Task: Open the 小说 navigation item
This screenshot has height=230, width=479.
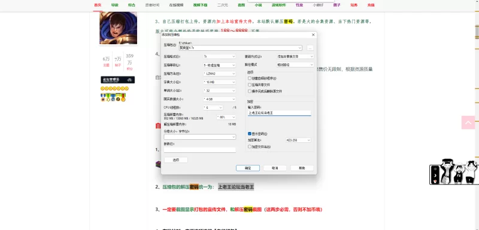Action: 258,5
